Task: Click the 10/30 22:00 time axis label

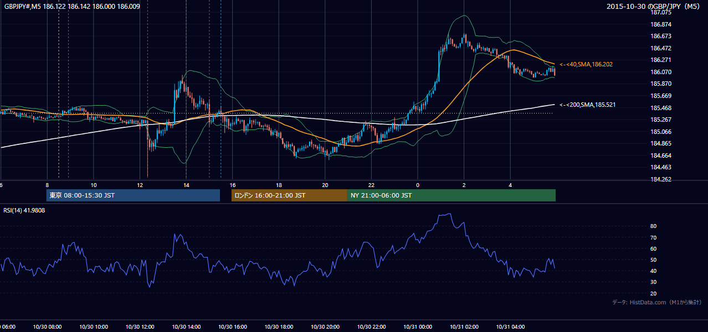Action: coord(371,327)
